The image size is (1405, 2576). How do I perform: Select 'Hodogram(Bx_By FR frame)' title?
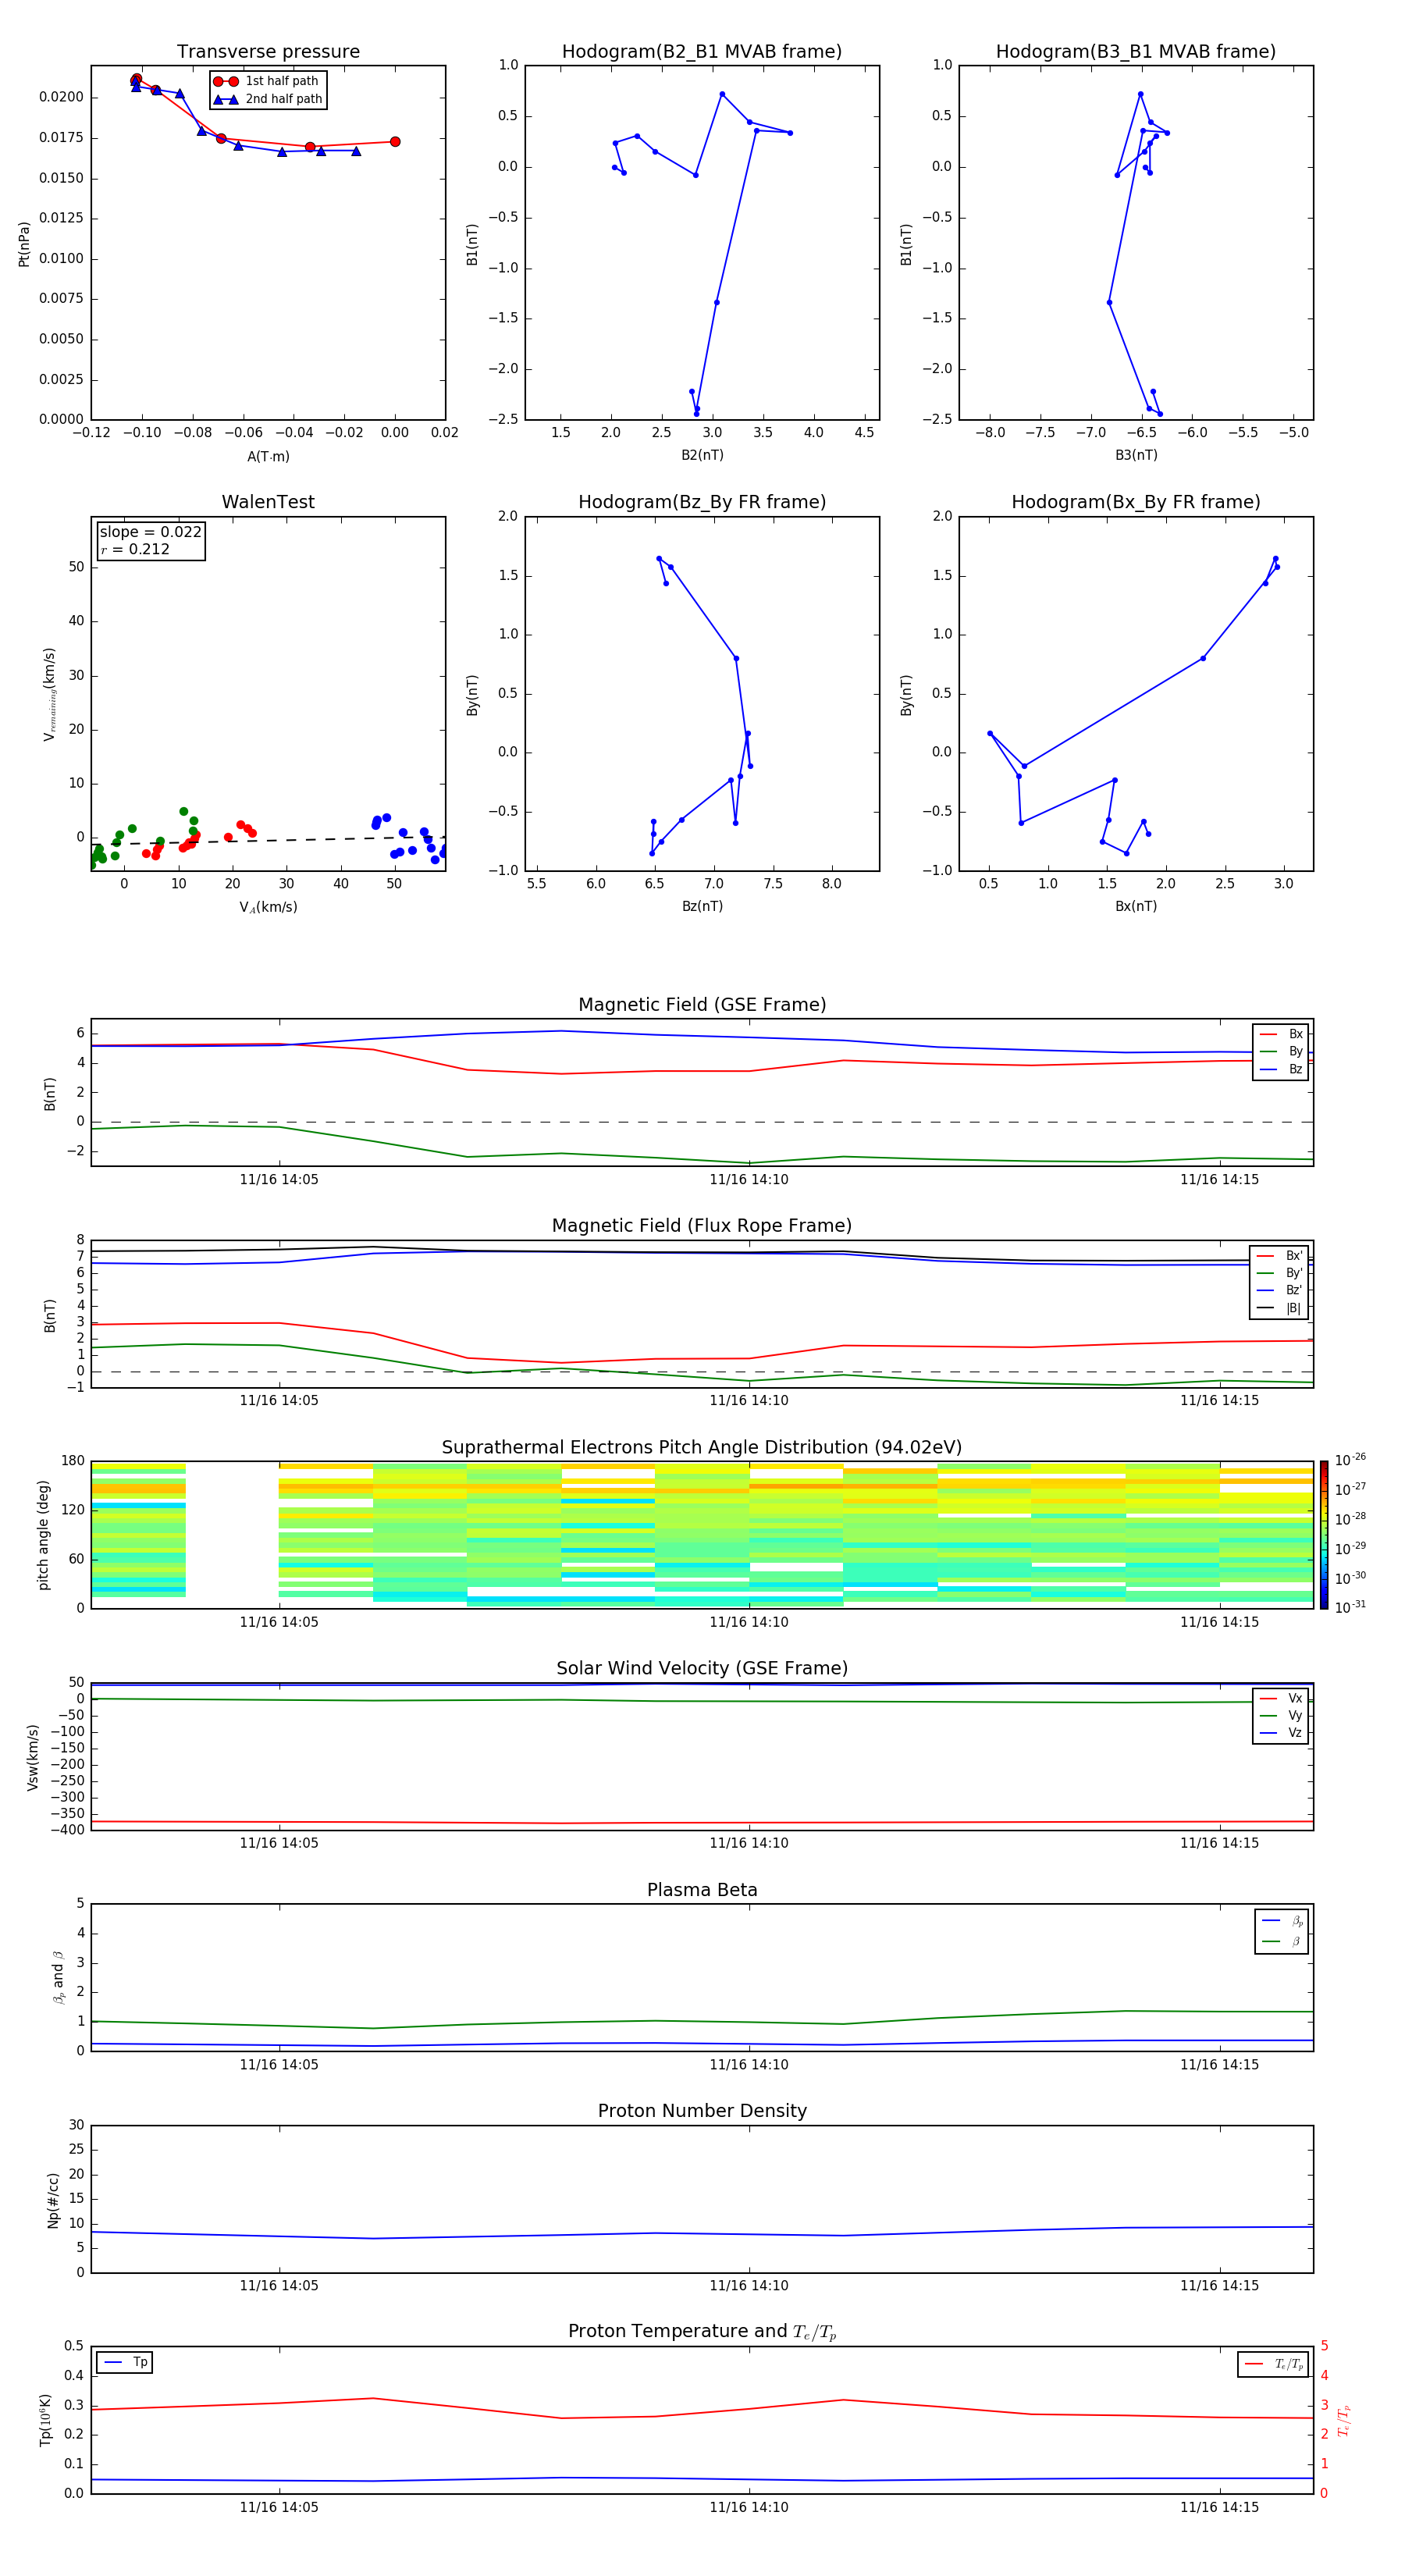click(1136, 502)
